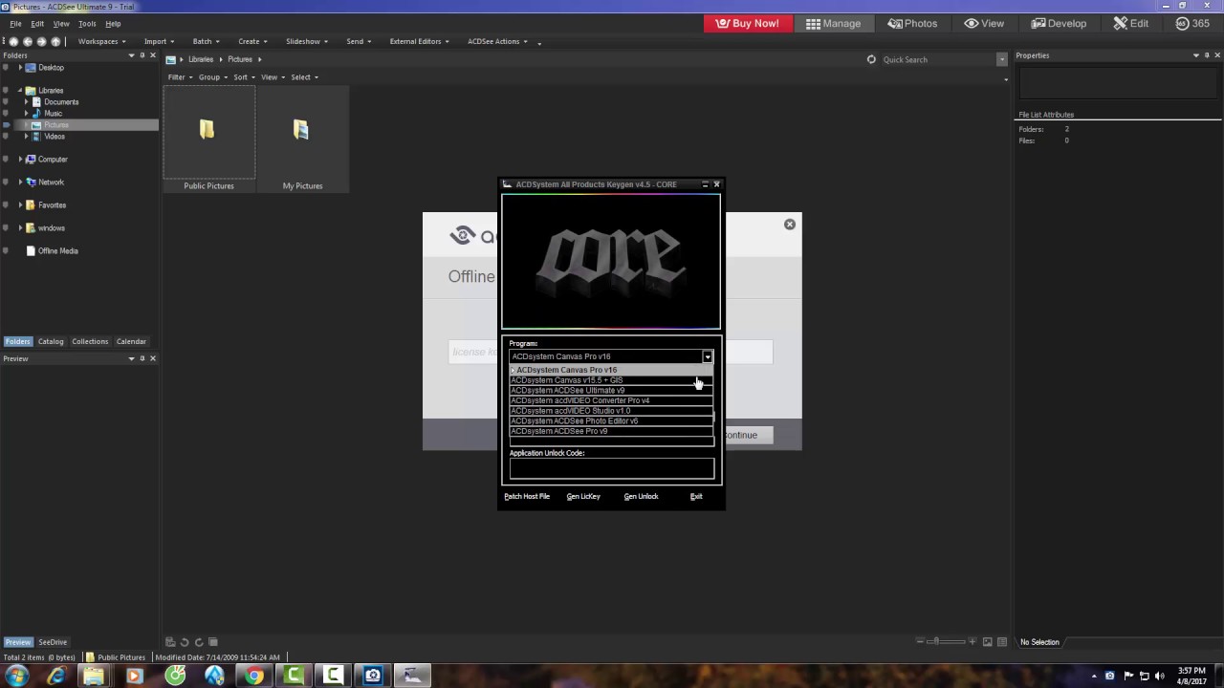Open the Tools menu
Viewport: 1224px width, 688px height.
click(x=87, y=23)
